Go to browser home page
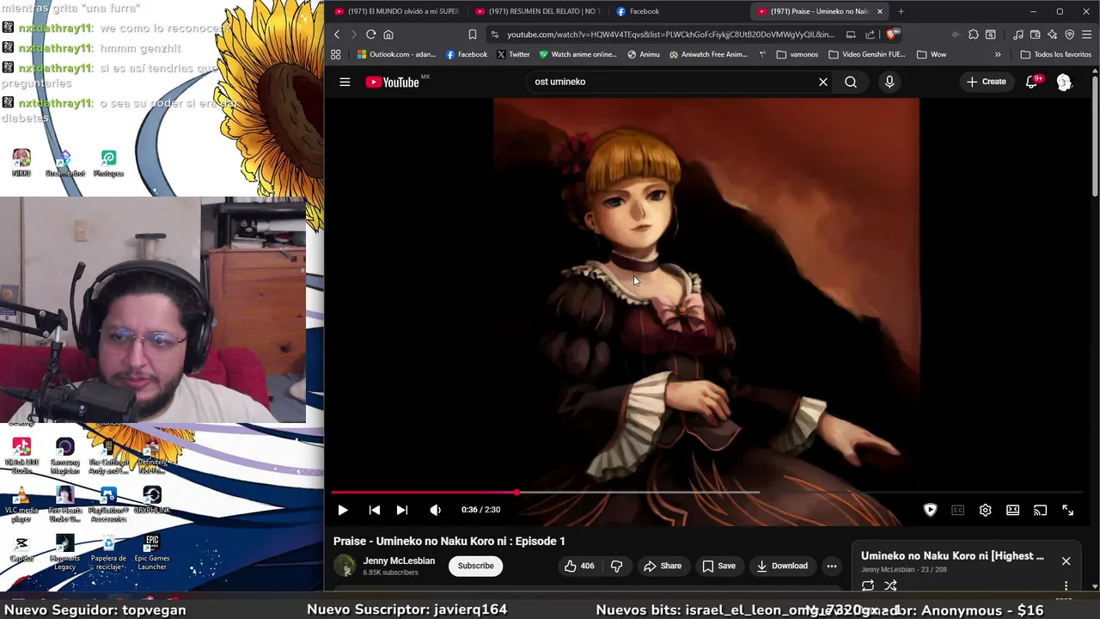Image resolution: width=1100 pixels, height=619 pixels. pos(388,34)
